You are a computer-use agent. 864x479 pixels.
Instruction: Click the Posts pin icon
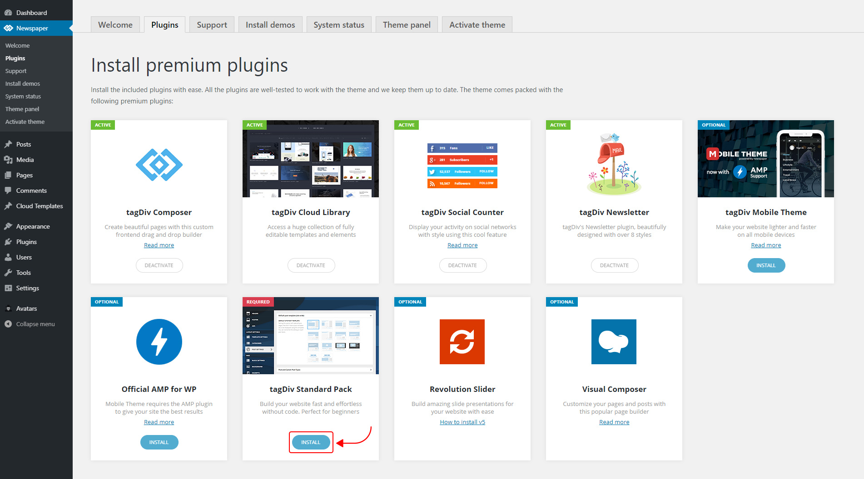tap(8, 144)
